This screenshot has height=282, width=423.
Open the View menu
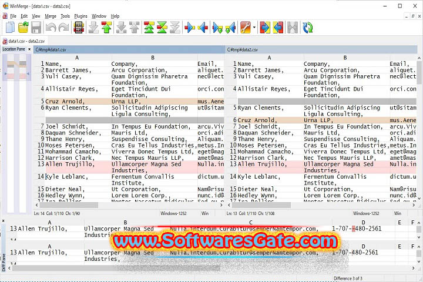(36, 16)
